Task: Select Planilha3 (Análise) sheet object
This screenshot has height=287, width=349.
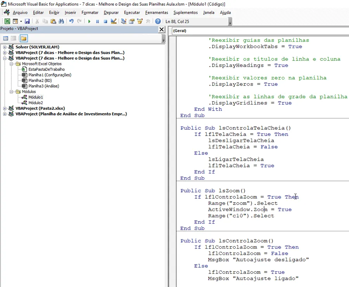Action: (43, 86)
